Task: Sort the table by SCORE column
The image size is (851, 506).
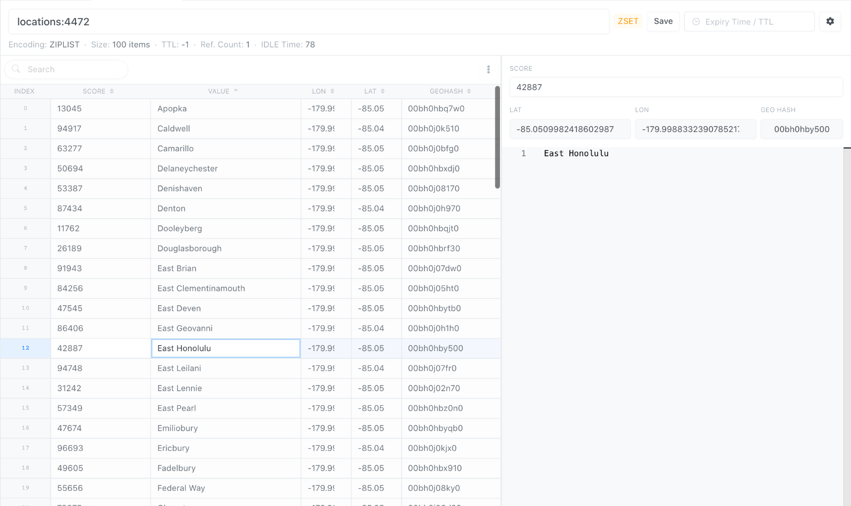Action: click(98, 91)
